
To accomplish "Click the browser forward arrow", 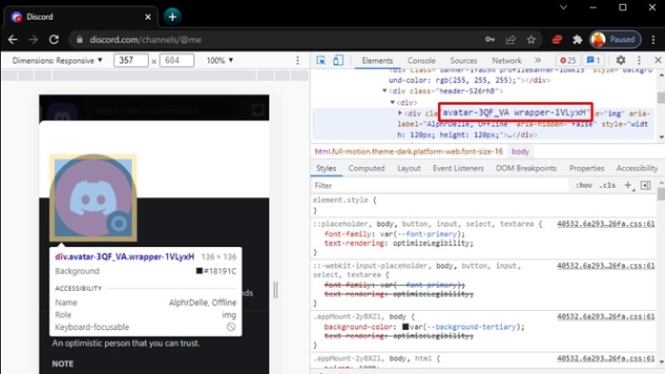I will [x=33, y=39].
